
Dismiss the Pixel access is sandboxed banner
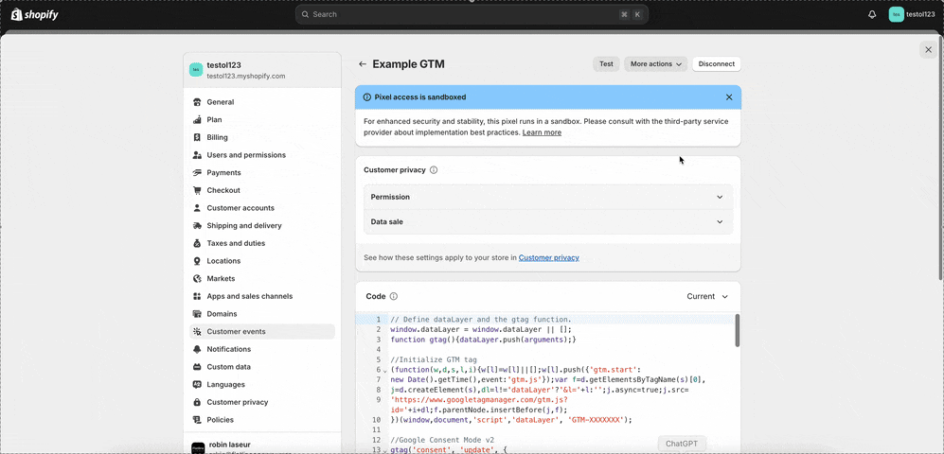click(x=729, y=96)
